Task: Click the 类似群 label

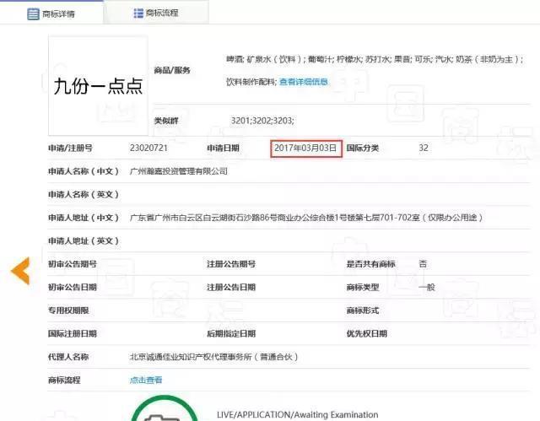Action: (166, 121)
